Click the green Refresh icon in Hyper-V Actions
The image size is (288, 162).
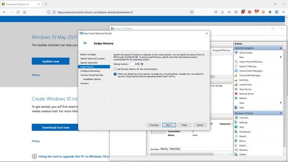(x=236, y=98)
